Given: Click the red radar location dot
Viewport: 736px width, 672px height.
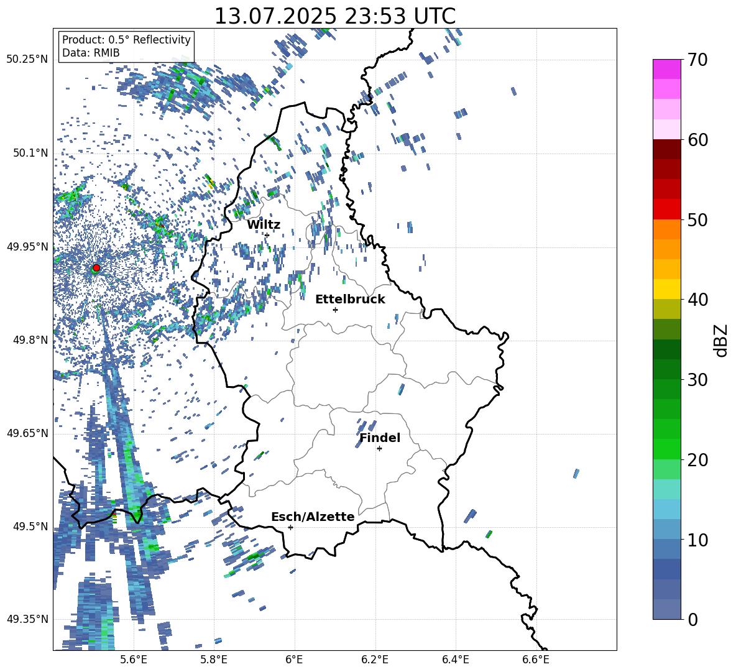Looking at the screenshot, I should coord(96,267).
